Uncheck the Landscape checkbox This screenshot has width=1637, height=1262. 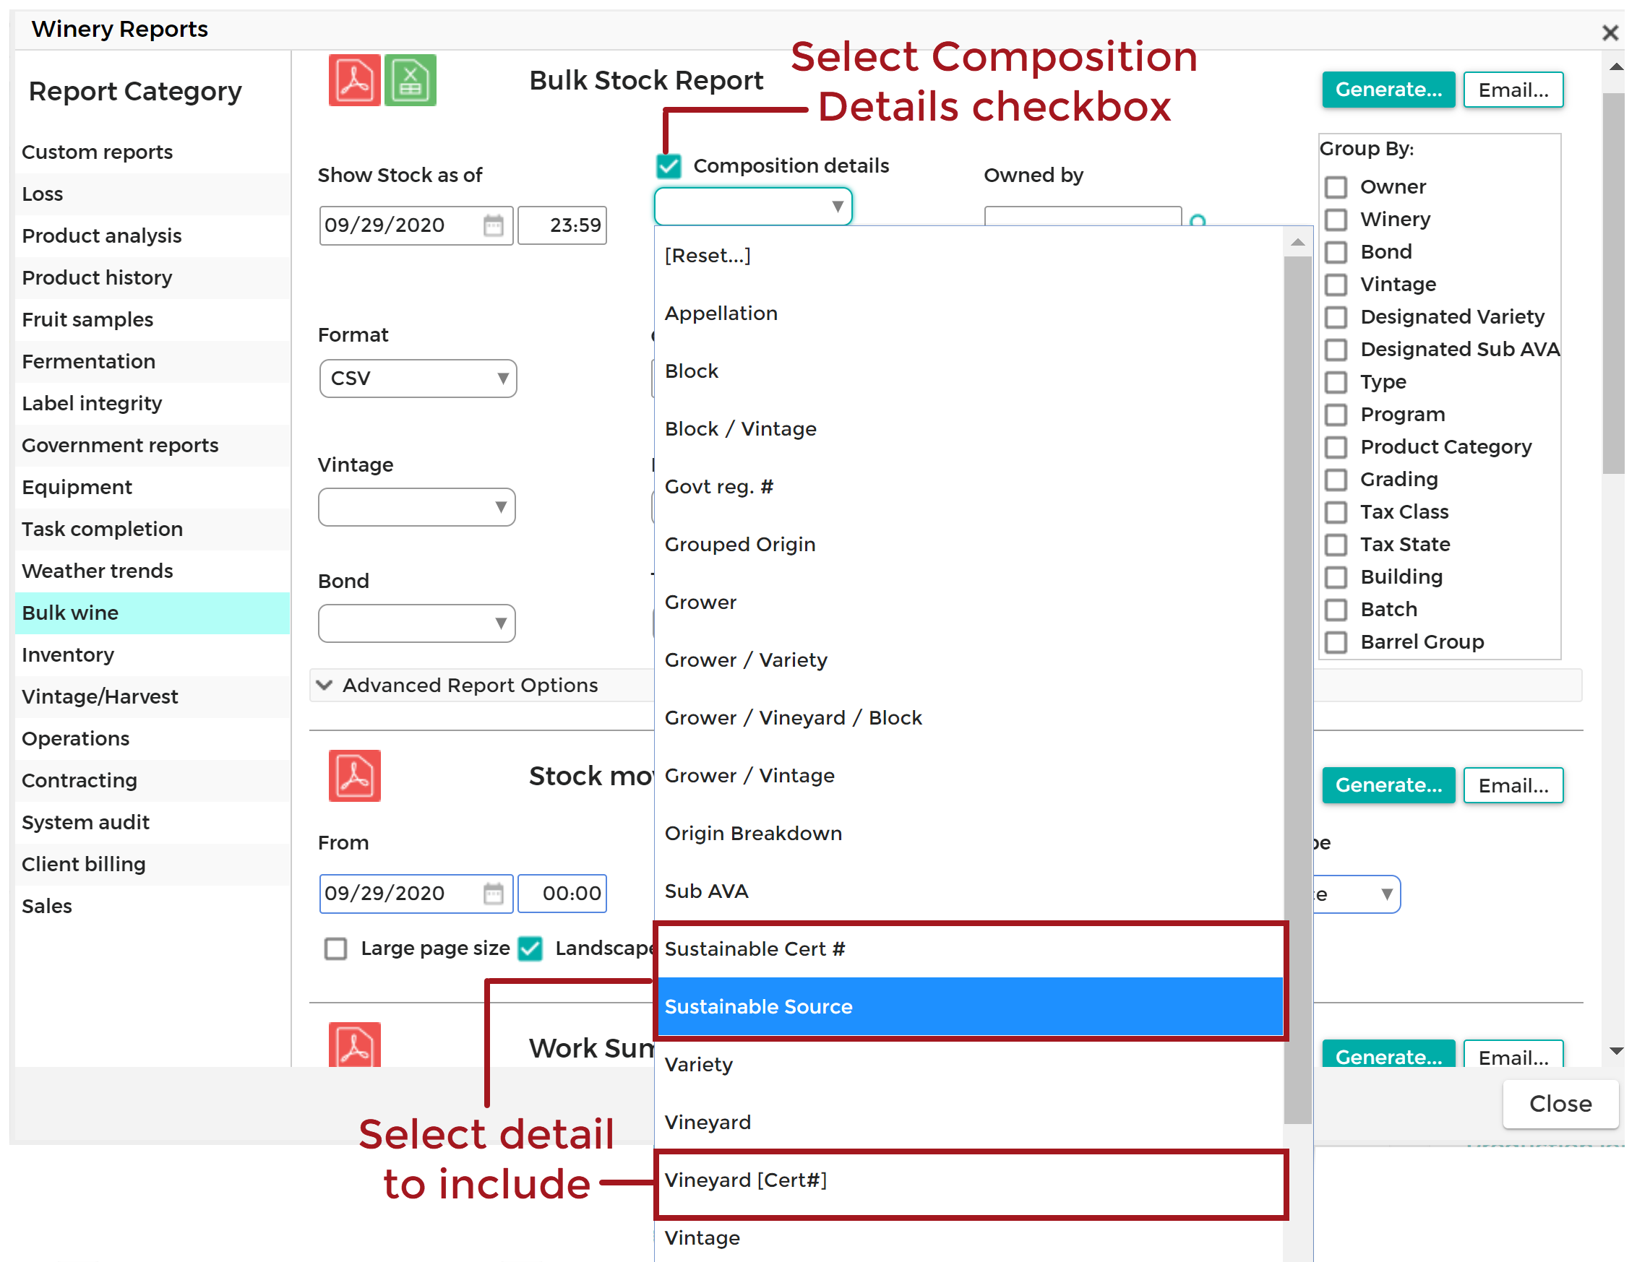click(530, 948)
